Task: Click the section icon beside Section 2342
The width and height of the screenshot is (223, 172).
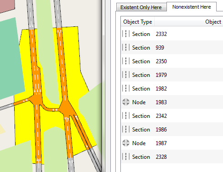Action: click(x=126, y=116)
